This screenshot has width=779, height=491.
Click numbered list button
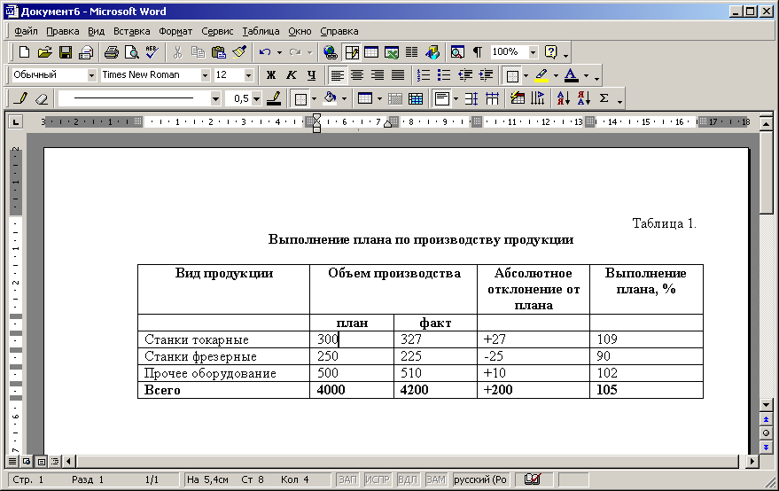tap(424, 75)
